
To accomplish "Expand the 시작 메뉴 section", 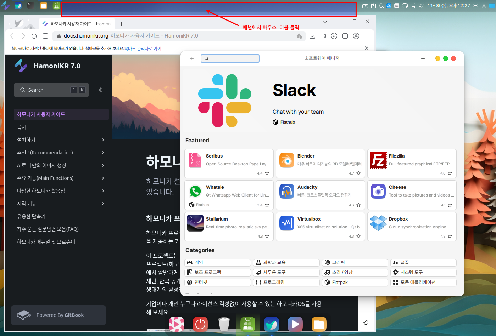I will [103, 204].
